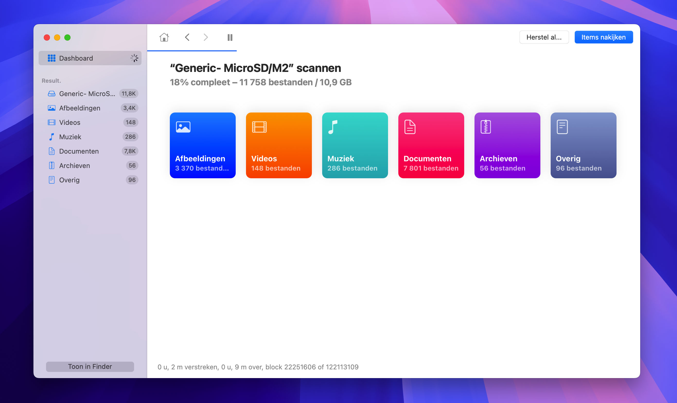Click the 286 count badge
Screen dimensions: 677x403
point(130,137)
